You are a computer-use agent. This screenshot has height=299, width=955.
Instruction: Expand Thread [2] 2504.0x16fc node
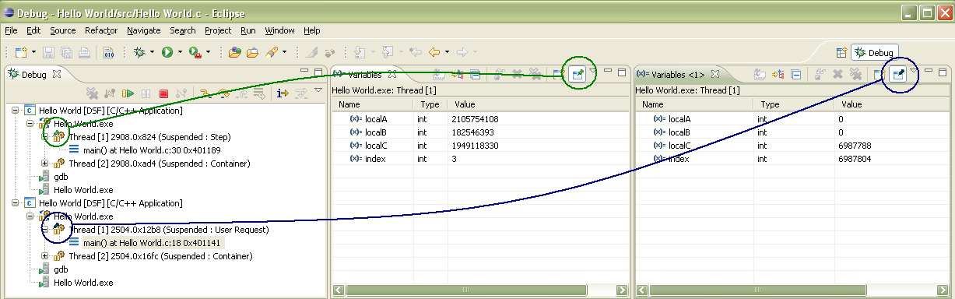click(x=45, y=256)
